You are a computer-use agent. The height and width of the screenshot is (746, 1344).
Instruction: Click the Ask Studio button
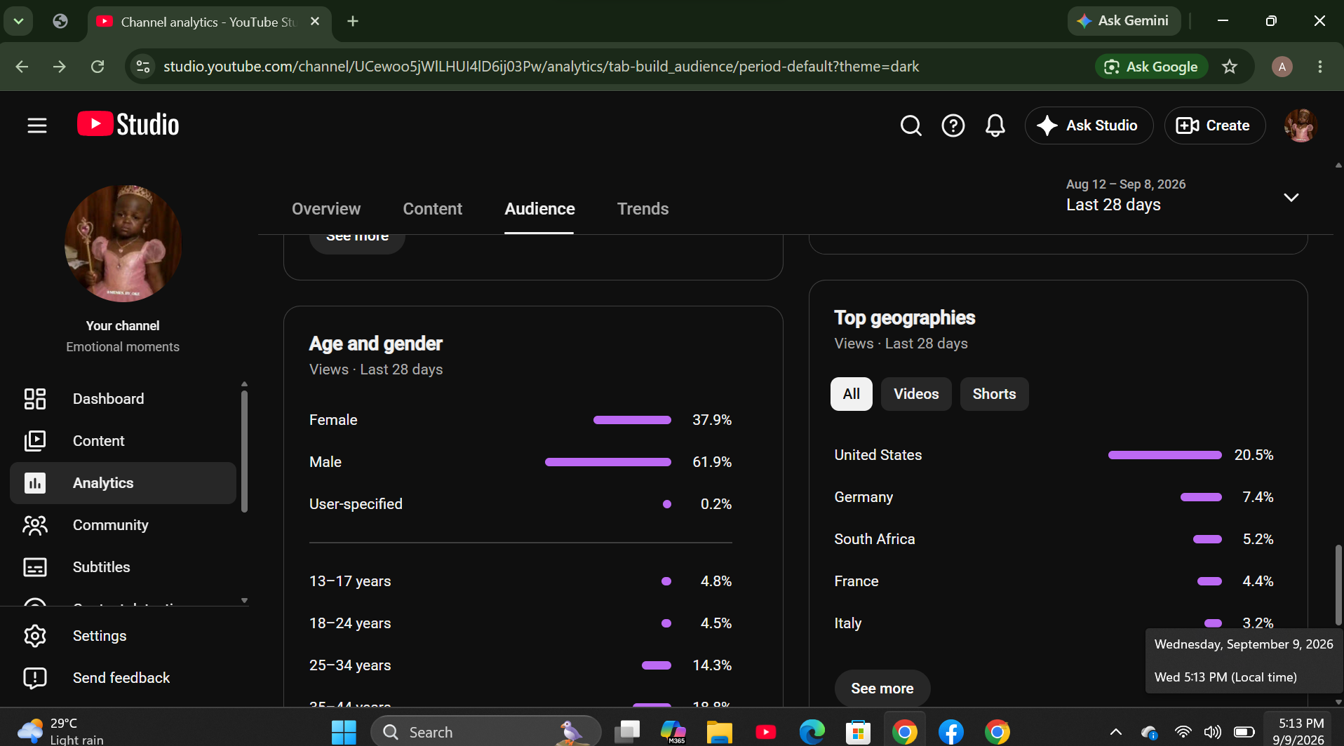coord(1088,126)
